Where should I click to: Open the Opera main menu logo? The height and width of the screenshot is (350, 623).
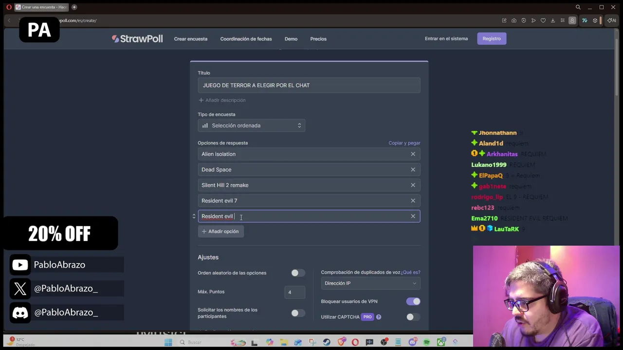(x=9, y=7)
